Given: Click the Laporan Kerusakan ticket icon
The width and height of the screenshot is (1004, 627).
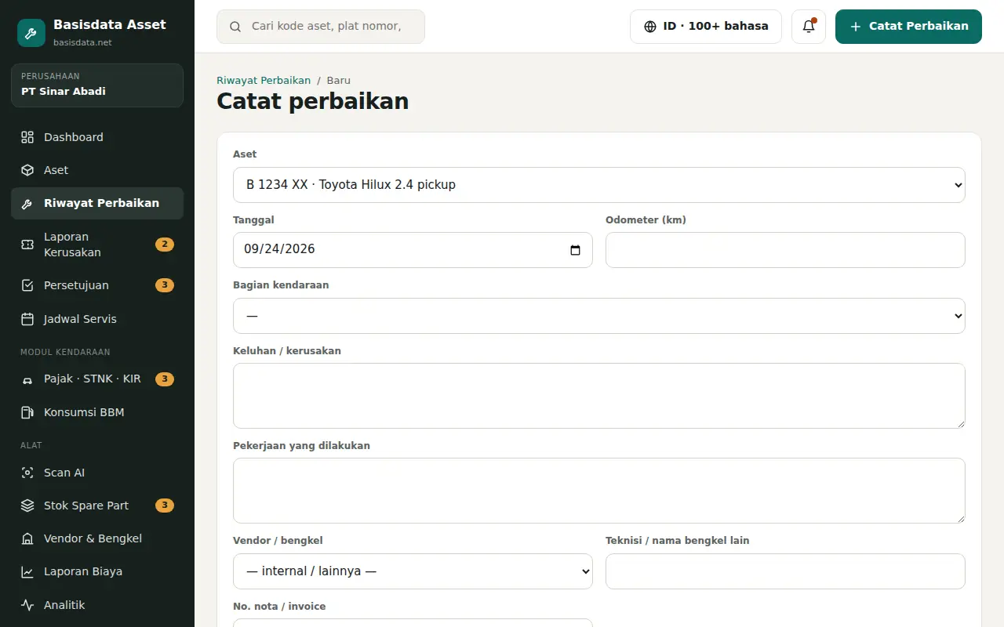Looking at the screenshot, I should (27, 245).
